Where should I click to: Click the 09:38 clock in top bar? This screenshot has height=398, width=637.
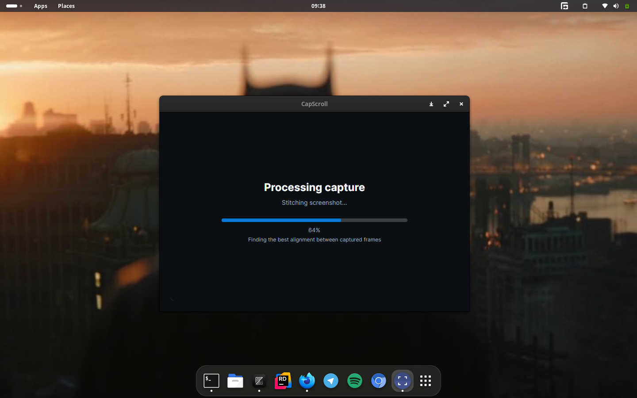tap(318, 6)
